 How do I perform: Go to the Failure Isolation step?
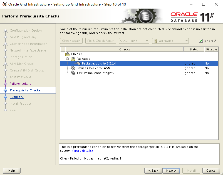tap(22, 84)
